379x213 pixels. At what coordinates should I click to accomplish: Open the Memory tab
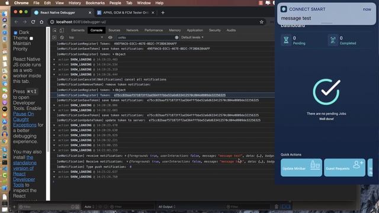(x=175, y=30)
